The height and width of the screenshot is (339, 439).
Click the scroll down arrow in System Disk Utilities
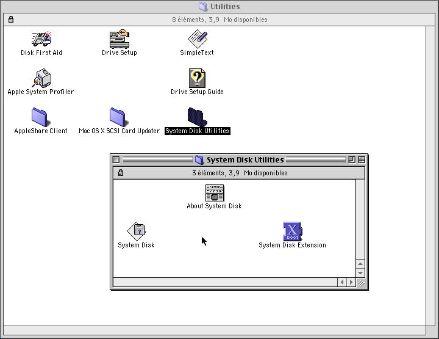pyautogui.click(x=360, y=273)
